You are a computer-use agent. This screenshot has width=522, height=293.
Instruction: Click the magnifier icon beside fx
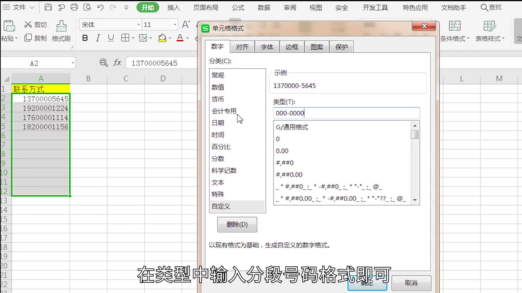[x=104, y=63]
